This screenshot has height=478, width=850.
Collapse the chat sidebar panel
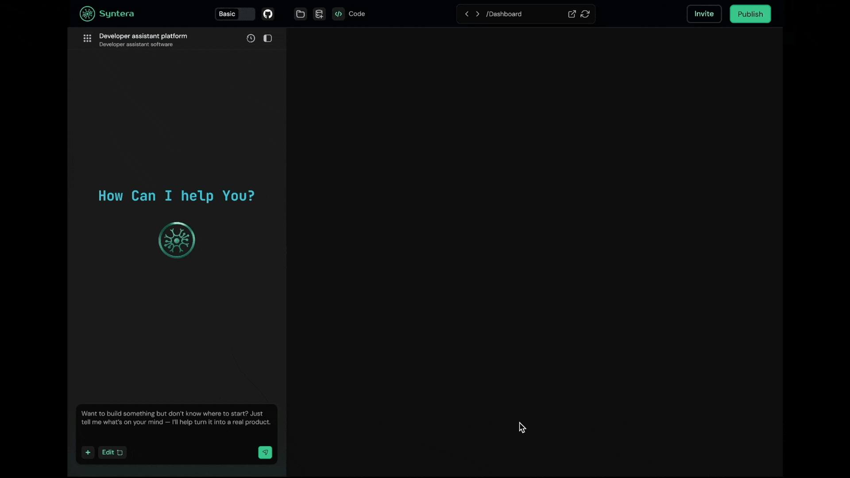[267, 39]
